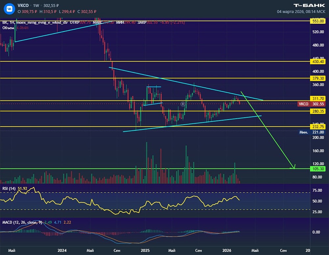
Task: Click the red 302.55 current price label
Action: (x=318, y=104)
